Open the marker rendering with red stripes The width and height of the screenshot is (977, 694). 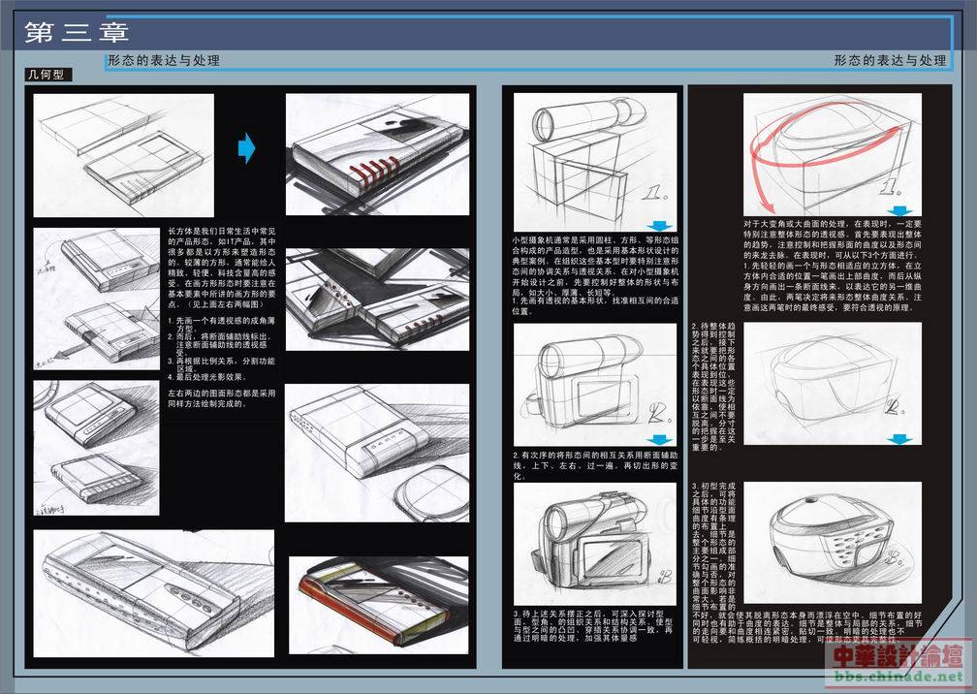pos(377,154)
